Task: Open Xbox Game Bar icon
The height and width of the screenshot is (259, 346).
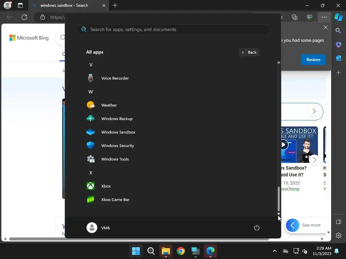Action: coord(91,200)
